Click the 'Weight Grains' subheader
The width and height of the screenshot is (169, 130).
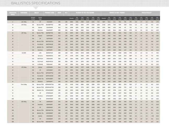[33, 18]
